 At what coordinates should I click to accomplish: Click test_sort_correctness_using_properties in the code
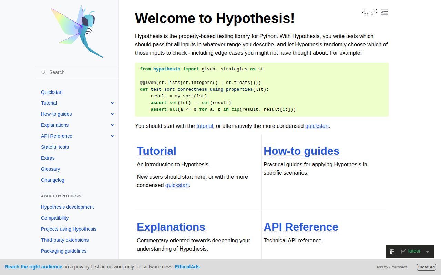click(202, 89)
